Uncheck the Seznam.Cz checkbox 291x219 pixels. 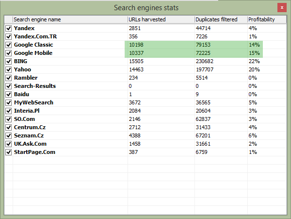pyautogui.click(x=9, y=135)
